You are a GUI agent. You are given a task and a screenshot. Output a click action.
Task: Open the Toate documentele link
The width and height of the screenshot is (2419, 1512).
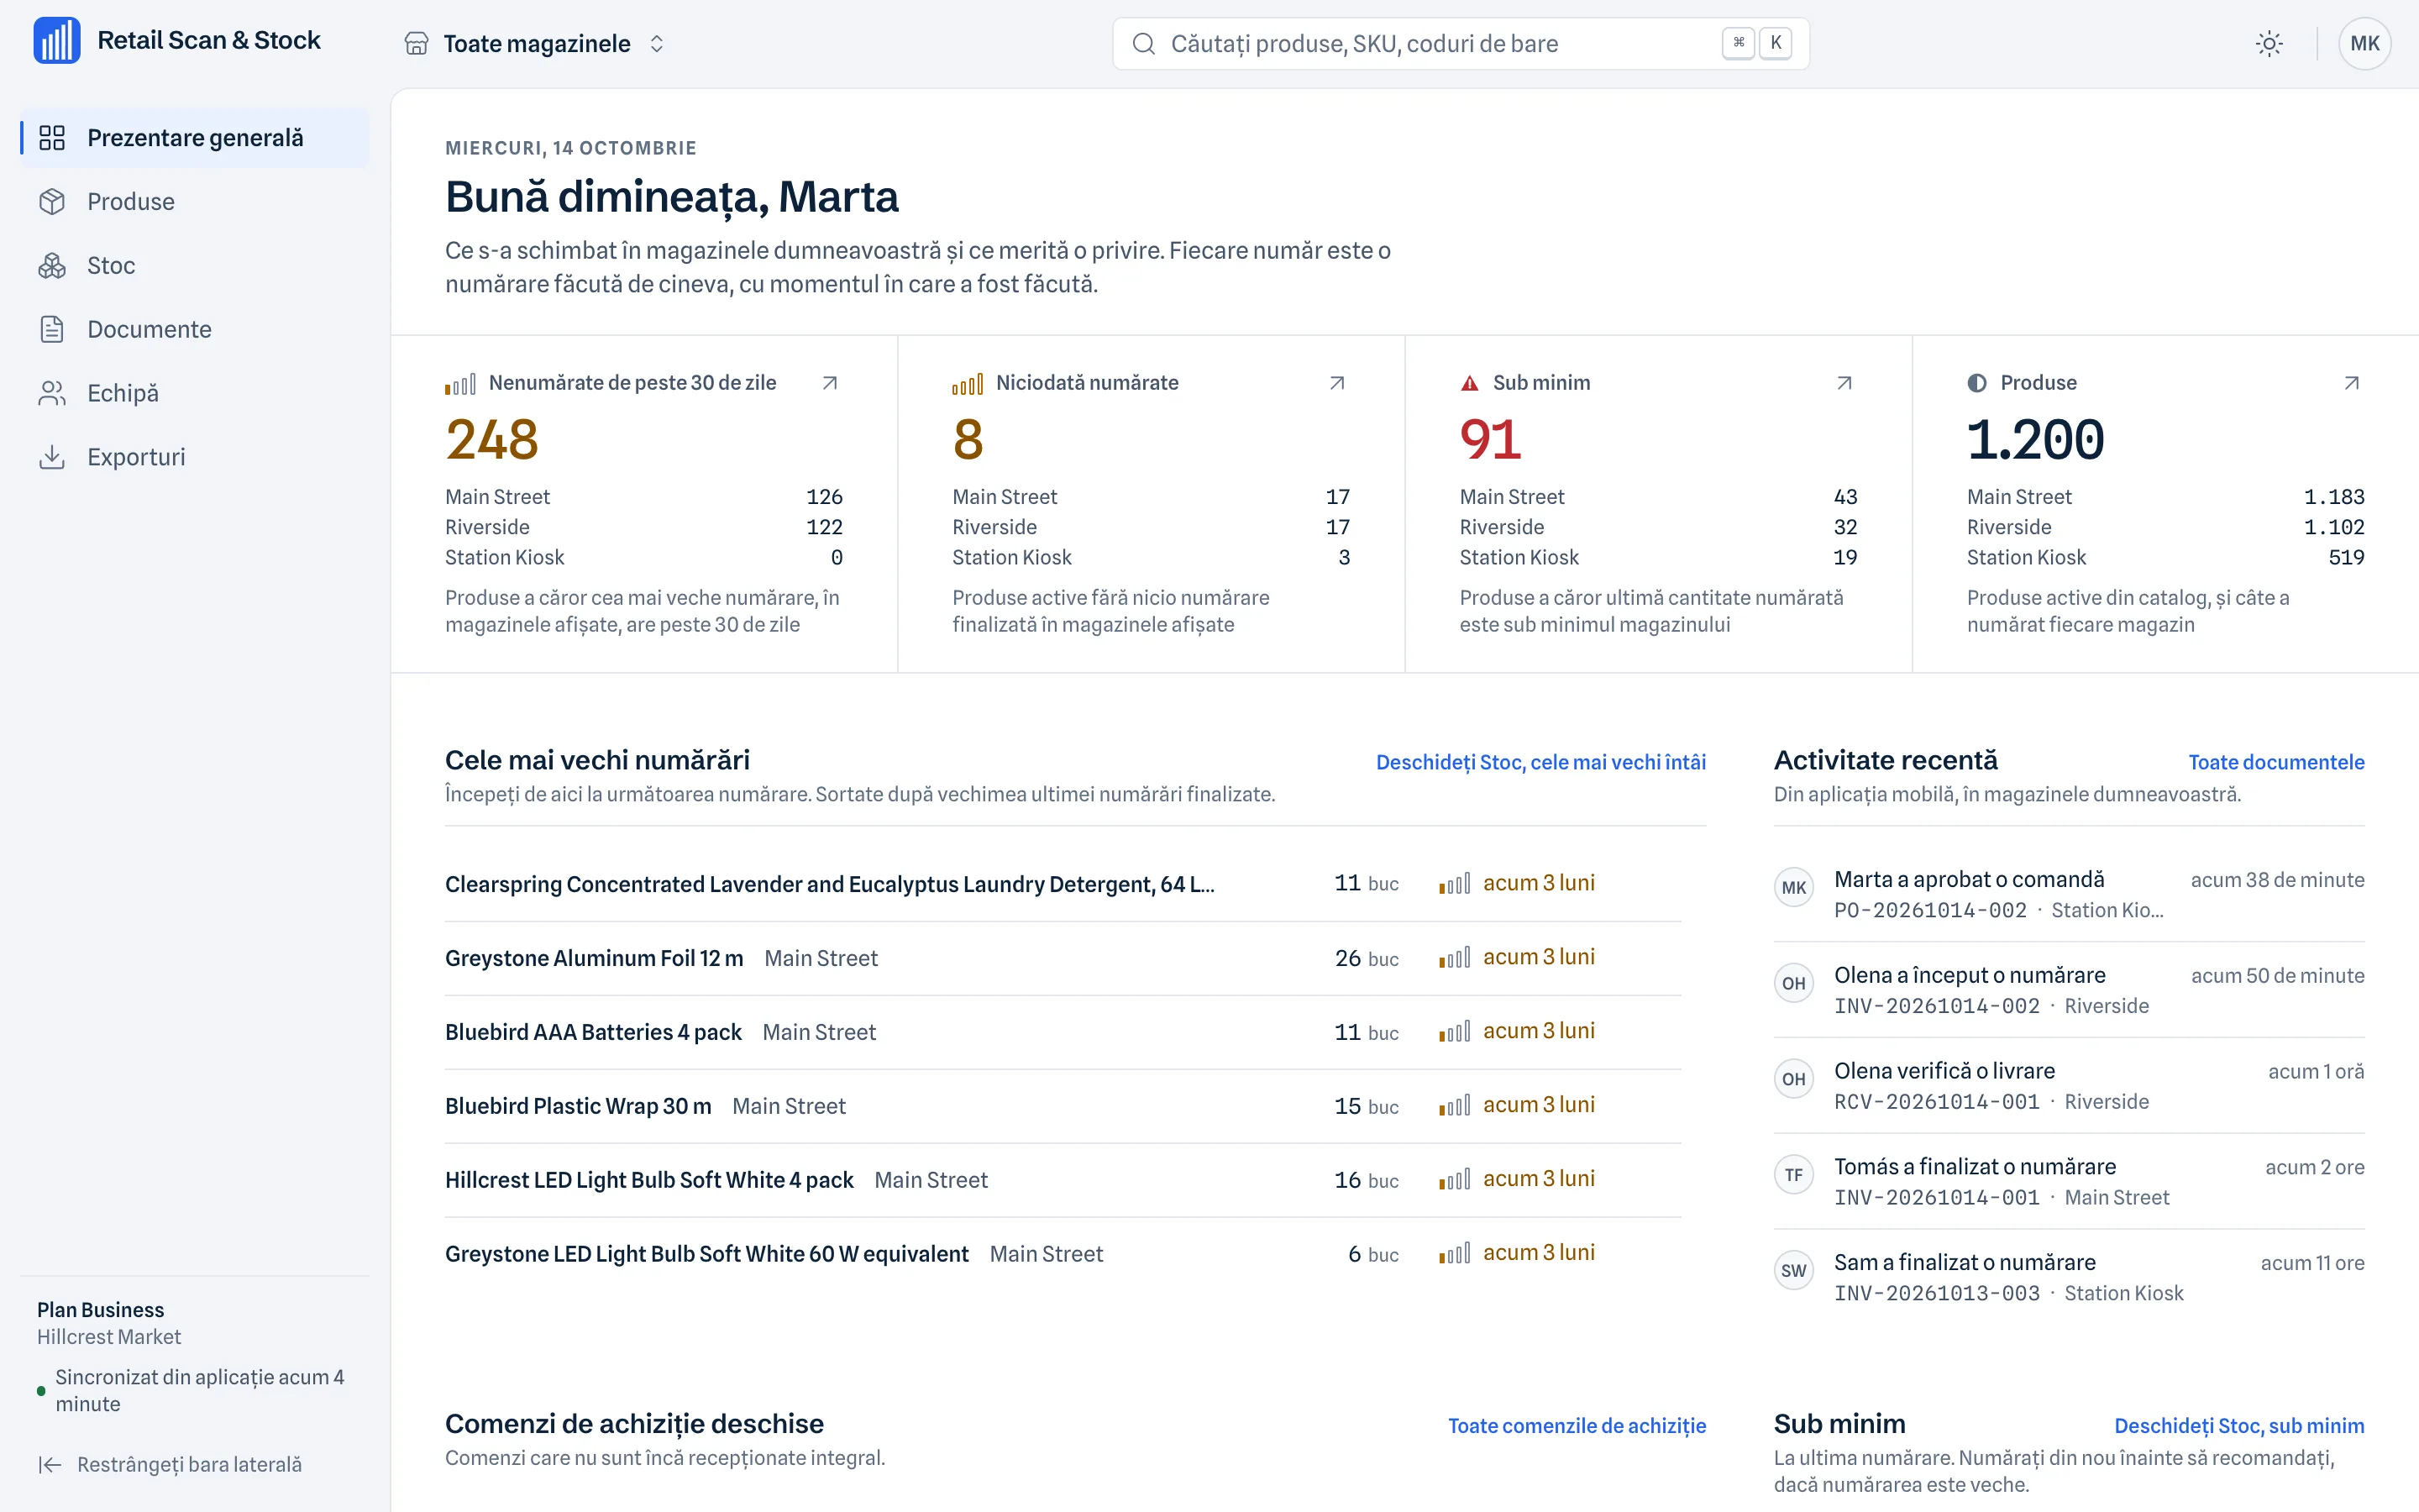[x=2276, y=762]
